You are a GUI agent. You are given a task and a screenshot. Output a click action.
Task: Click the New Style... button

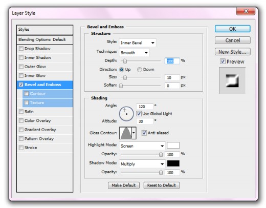[233, 52]
